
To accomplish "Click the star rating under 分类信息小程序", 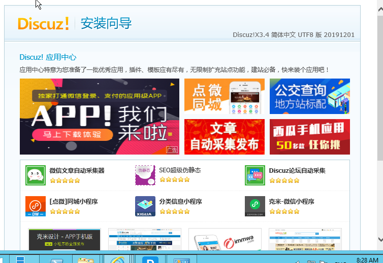I will tap(175, 212).
